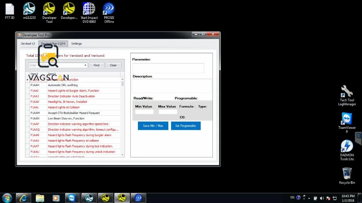362x203 pixels.
Task: Launch the PROSIS Offline shortcut
Action: (109, 13)
